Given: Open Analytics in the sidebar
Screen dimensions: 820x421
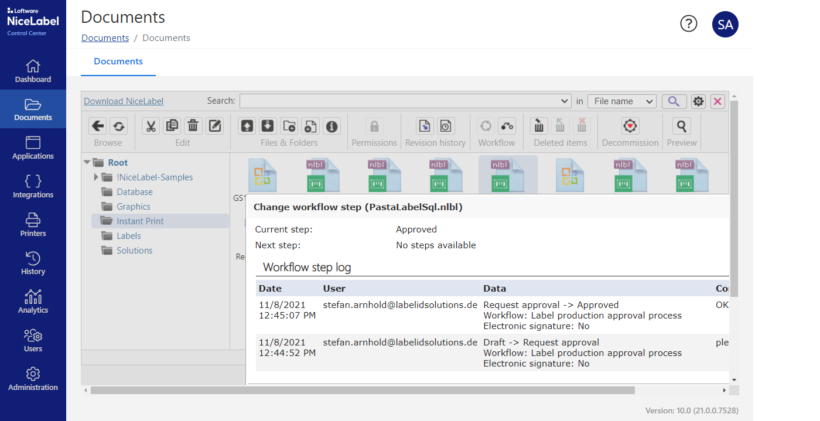Looking at the screenshot, I should click(x=33, y=302).
